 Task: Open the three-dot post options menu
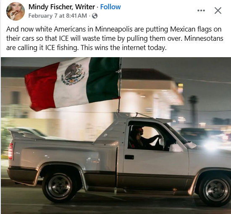coord(201,11)
